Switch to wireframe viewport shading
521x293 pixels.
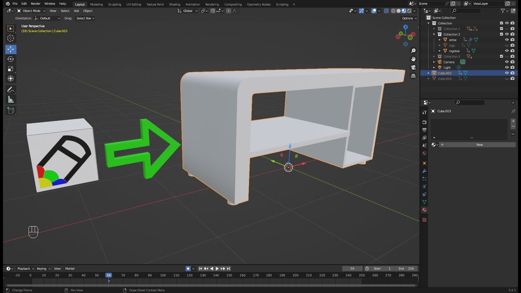394,11
